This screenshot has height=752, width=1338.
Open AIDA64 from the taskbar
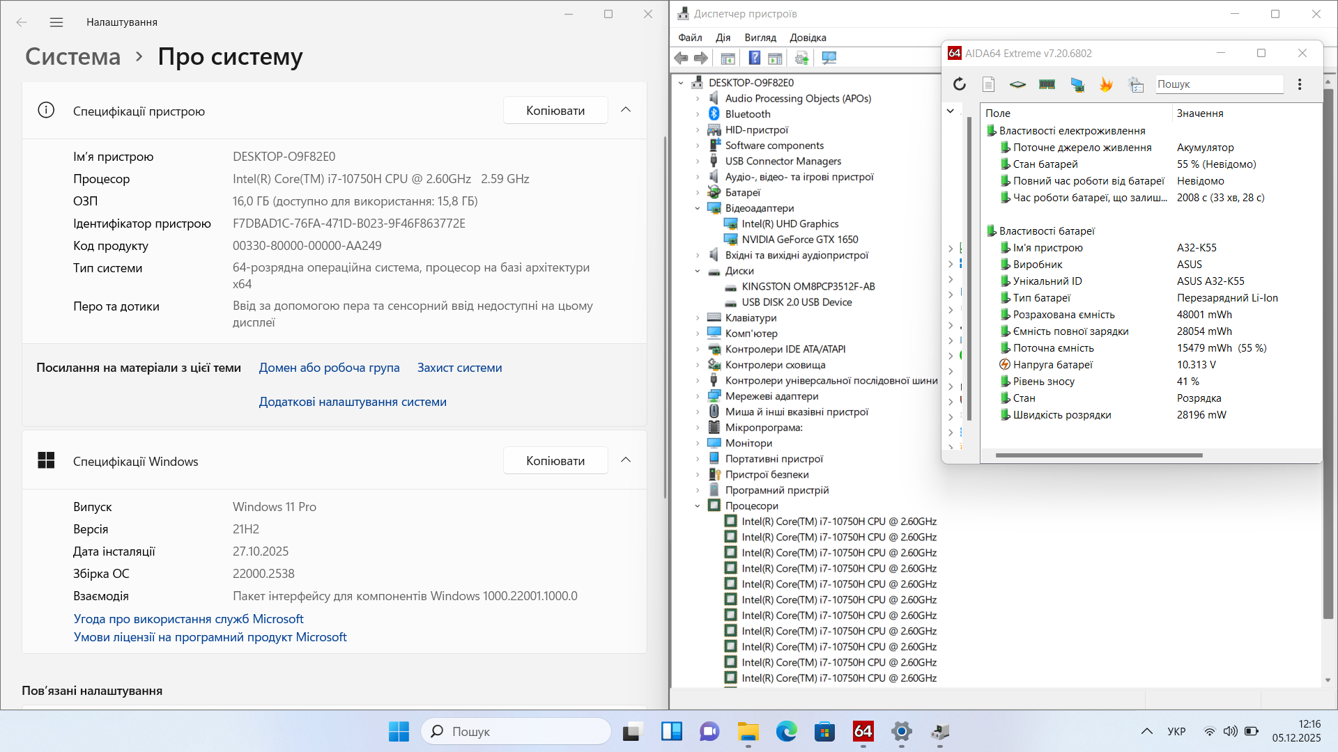(x=863, y=731)
